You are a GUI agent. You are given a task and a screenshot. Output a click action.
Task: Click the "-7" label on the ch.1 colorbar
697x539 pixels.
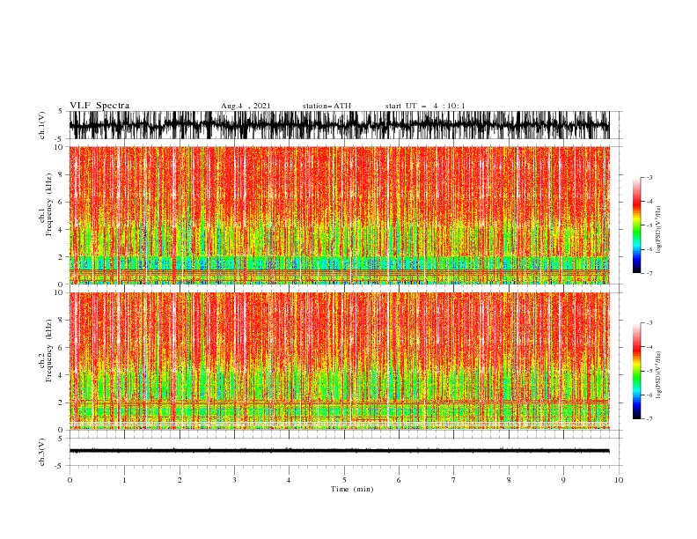(649, 273)
